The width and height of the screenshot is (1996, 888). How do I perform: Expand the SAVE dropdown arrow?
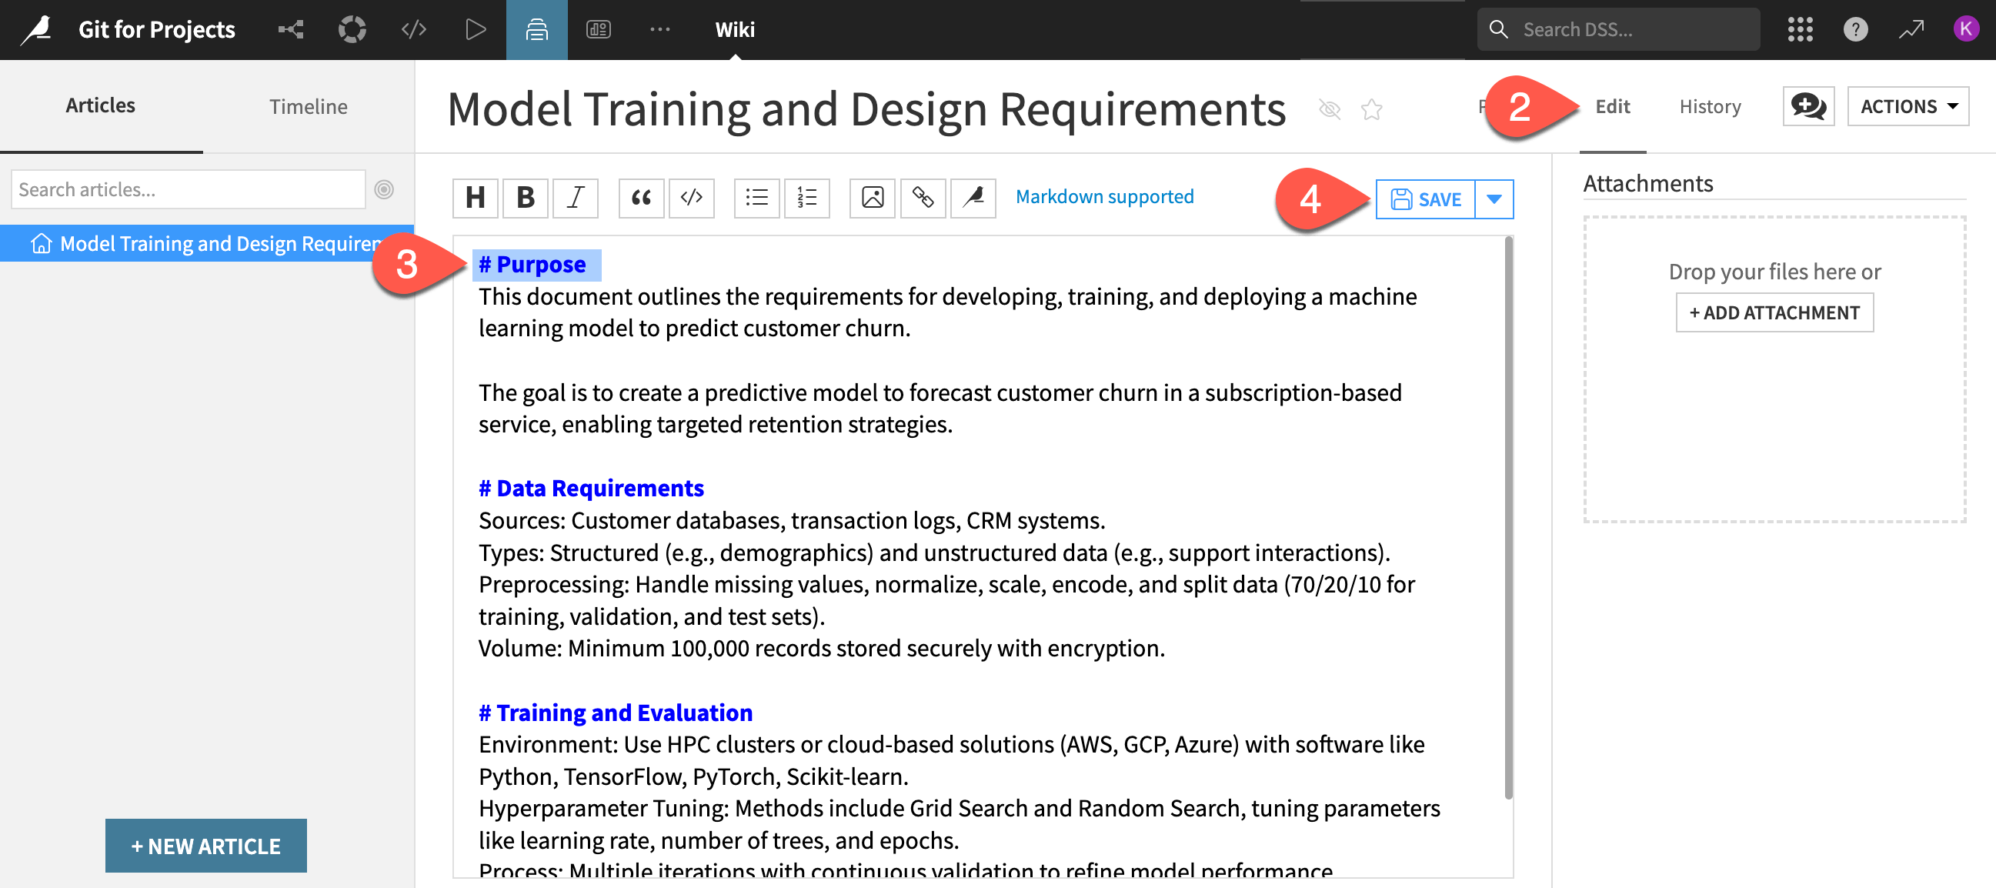point(1496,197)
